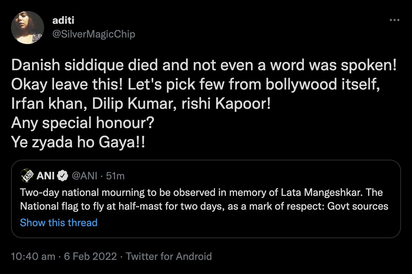Viewport: 412px width, 274px height.
Task: Click "Show this thread"
Action: [59, 223]
